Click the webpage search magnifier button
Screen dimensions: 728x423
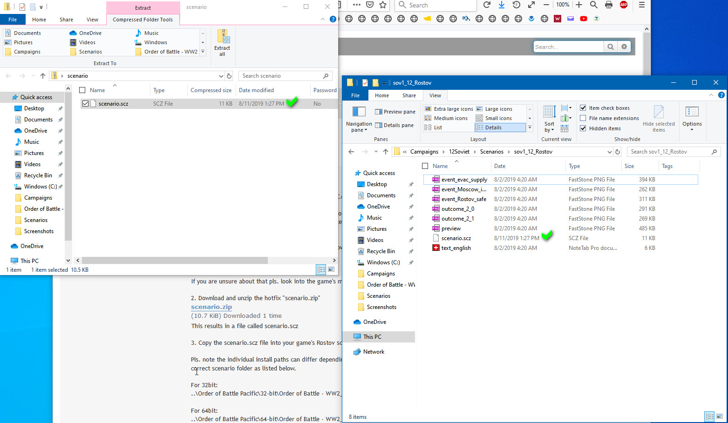[x=611, y=47]
